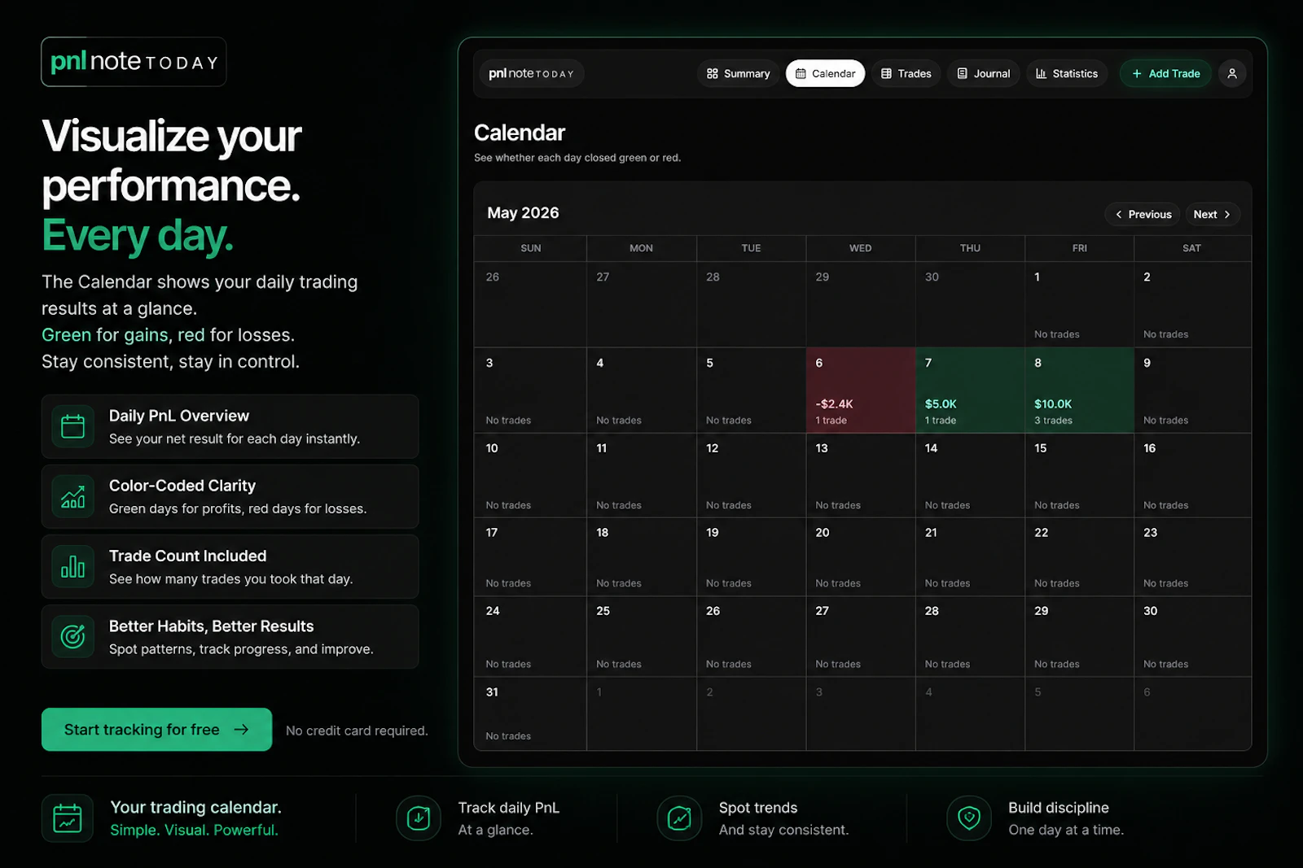Click the Add Trade button
1303x868 pixels.
pyautogui.click(x=1165, y=73)
